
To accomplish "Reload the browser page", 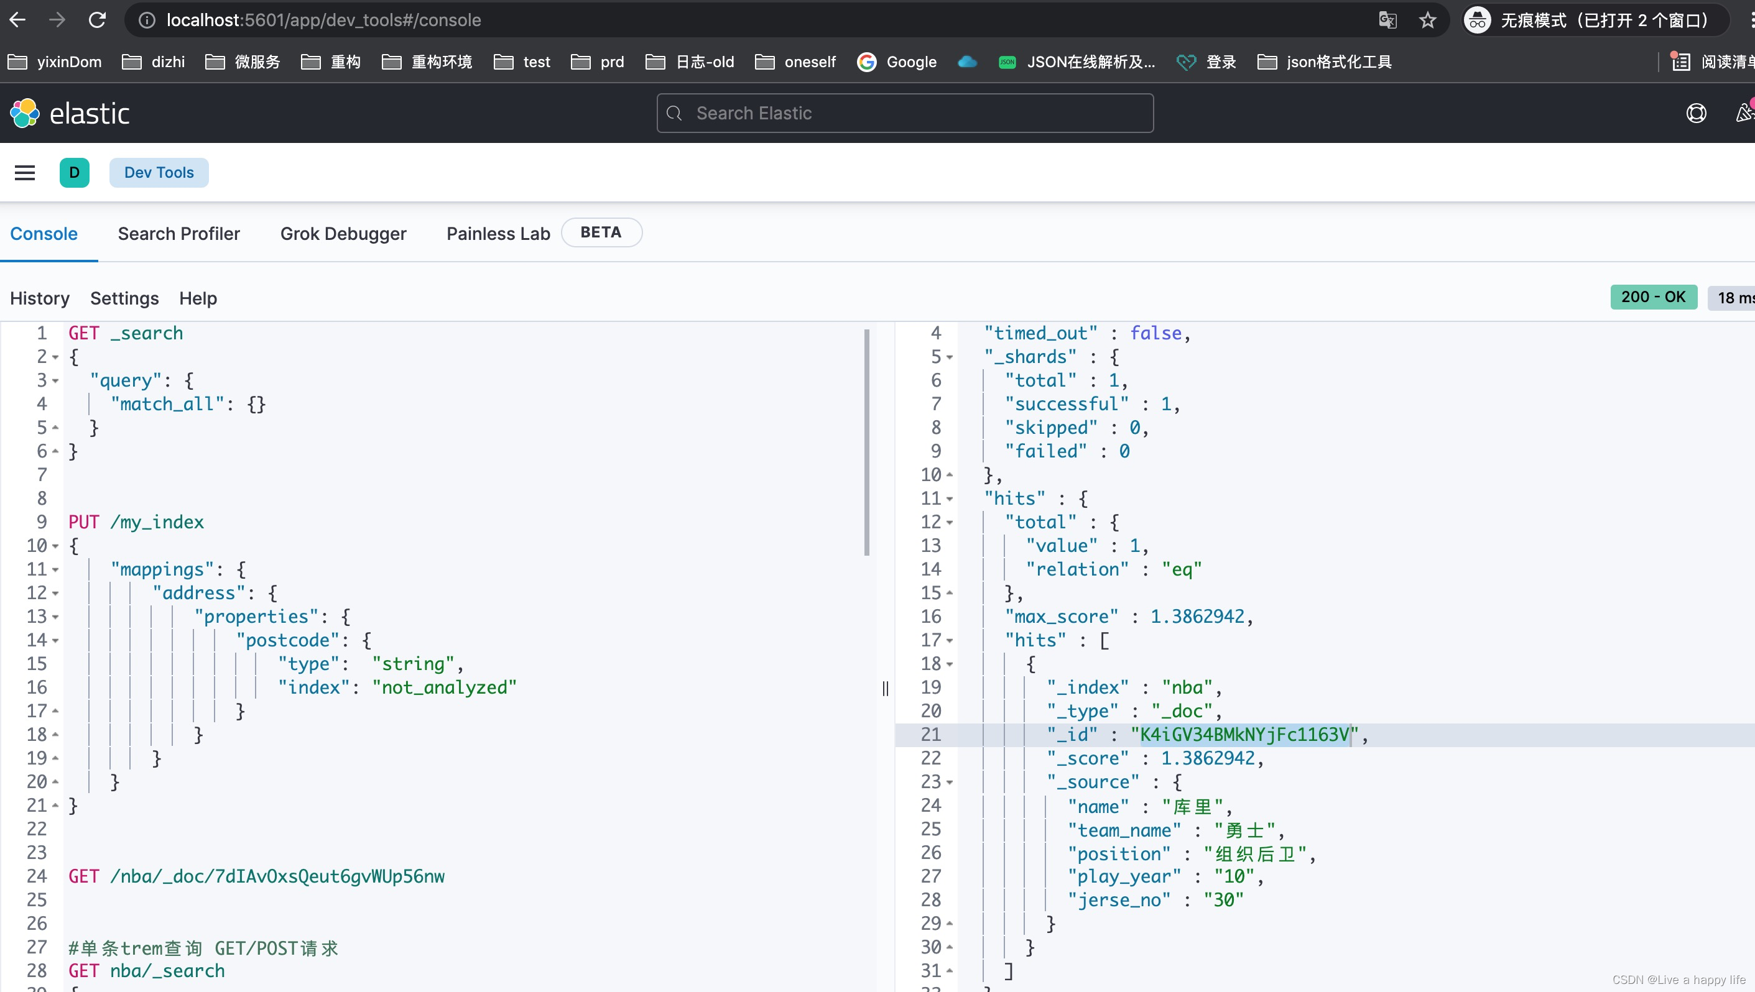I will [x=98, y=20].
